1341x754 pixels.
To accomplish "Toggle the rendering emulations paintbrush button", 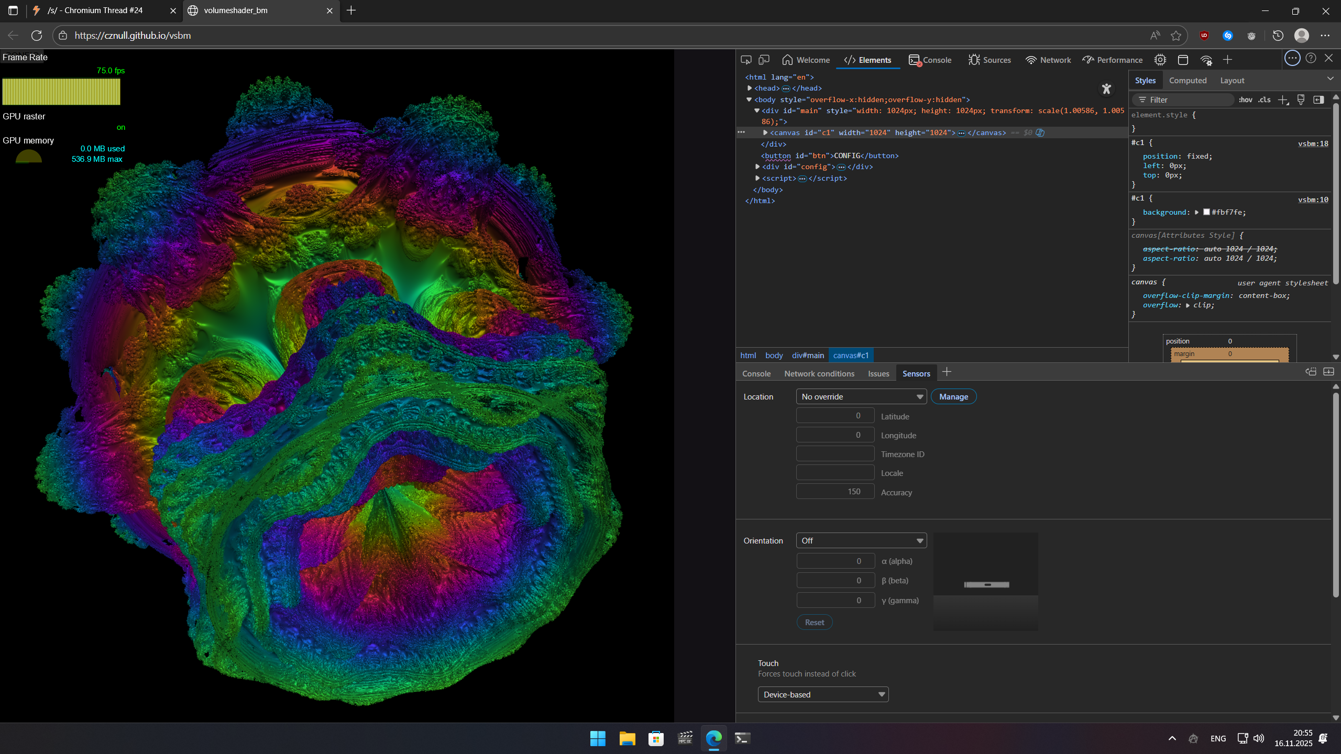I will pos(1301,100).
